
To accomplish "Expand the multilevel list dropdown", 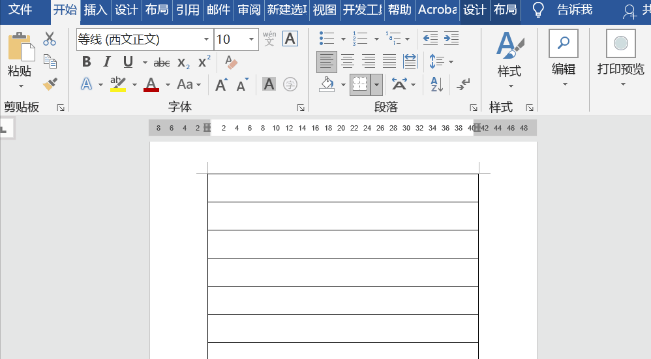I will (407, 39).
